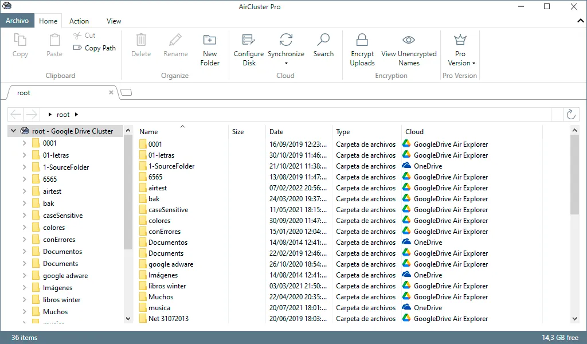The width and height of the screenshot is (587, 344).
Task: Select Copy Path in Clipboard group
Action: [95, 48]
